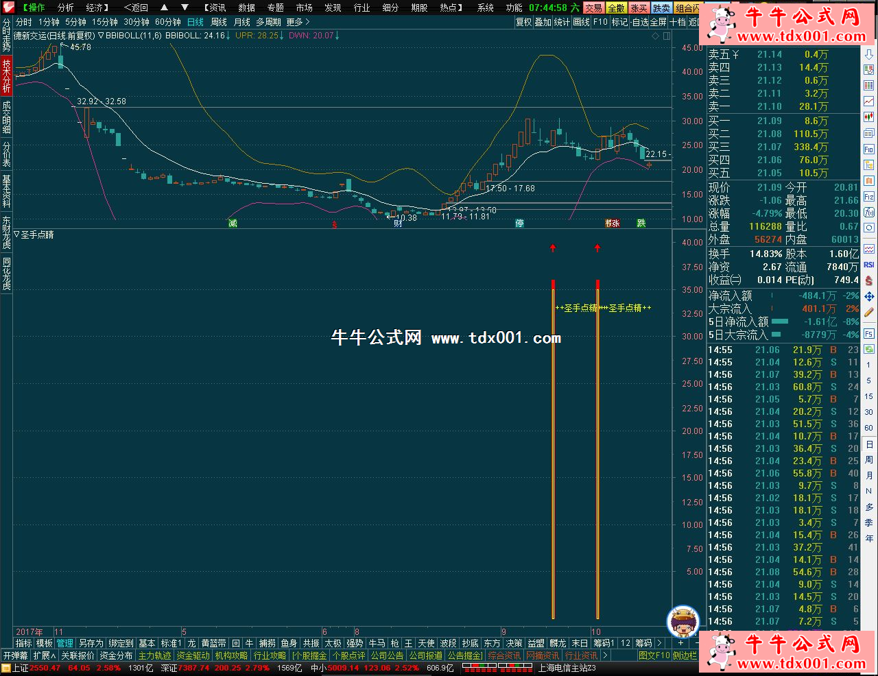Open the 分析 menu
This screenshot has height=676, width=878.
click(x=65, y=8)
